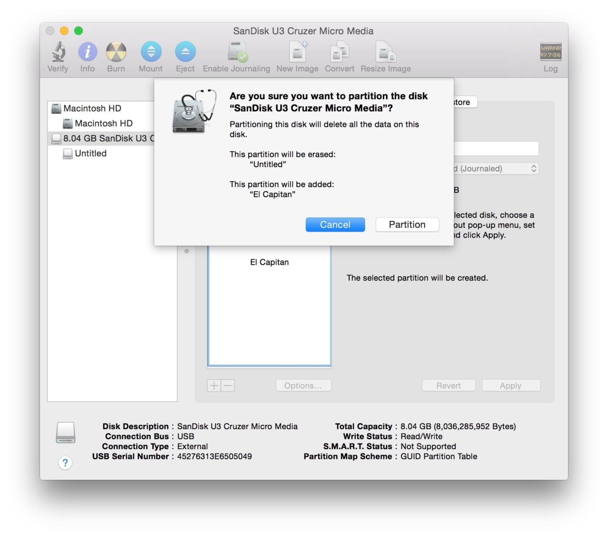Open disk Info from toolbar
This screenshot has height=537, width=608.
[x=87, y=52]
